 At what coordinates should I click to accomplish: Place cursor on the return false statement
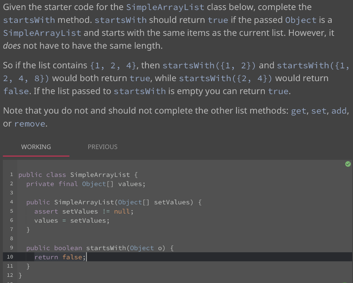60,257
